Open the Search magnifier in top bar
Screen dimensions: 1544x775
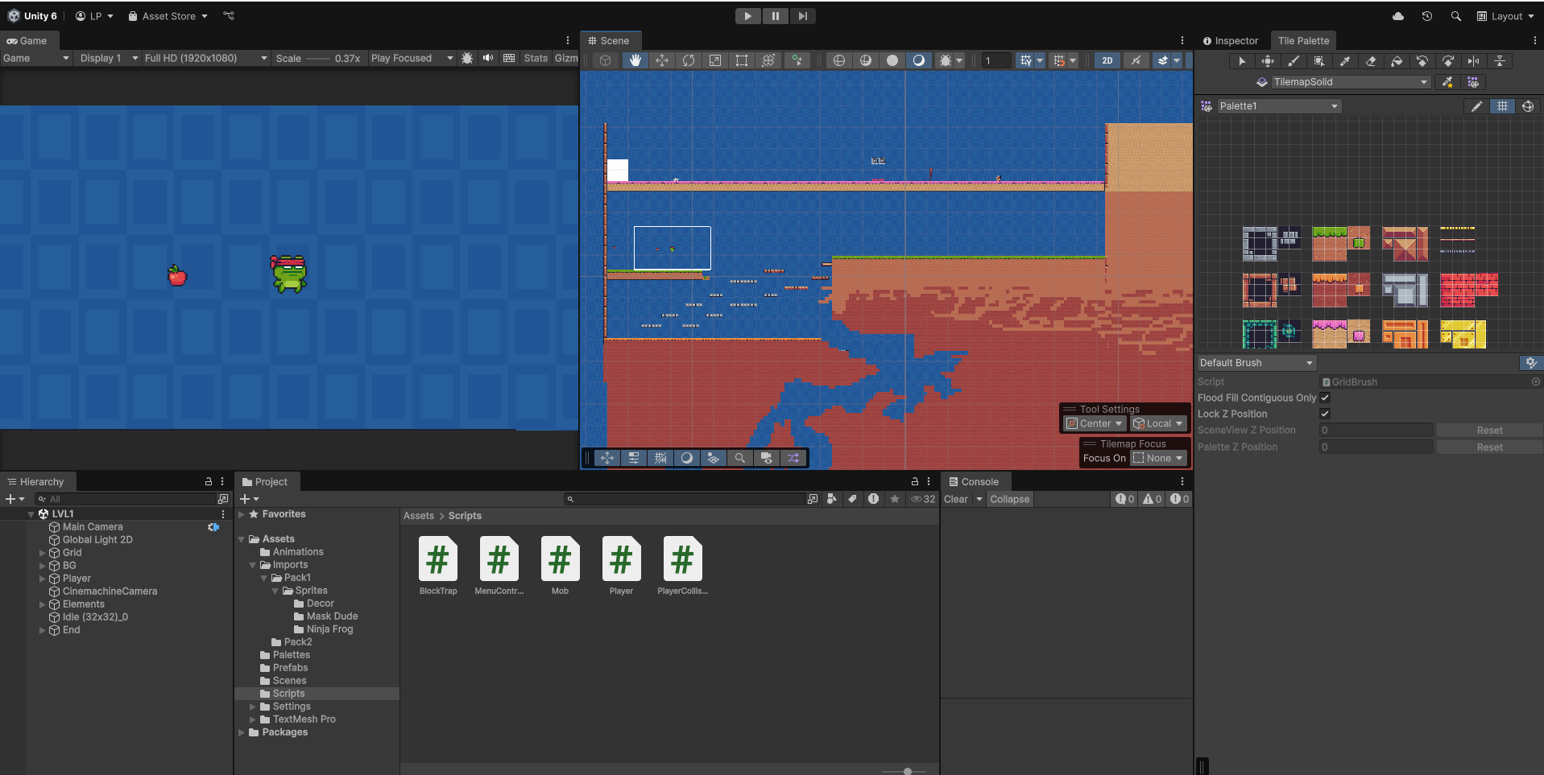1455,16
